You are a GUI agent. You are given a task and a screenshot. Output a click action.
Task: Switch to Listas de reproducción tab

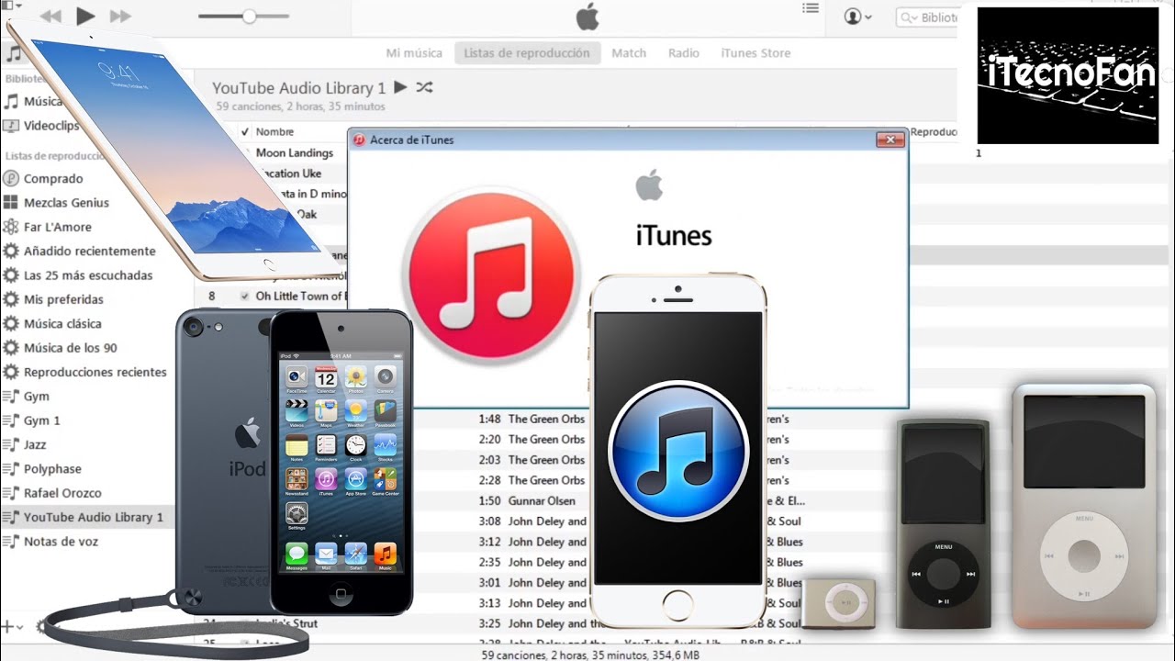527,53
